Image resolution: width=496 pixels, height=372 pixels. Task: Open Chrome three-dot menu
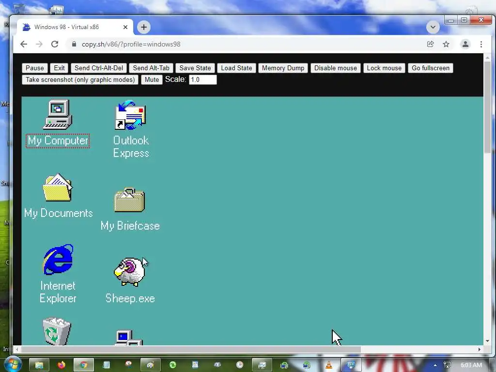[x=481, y=44]
